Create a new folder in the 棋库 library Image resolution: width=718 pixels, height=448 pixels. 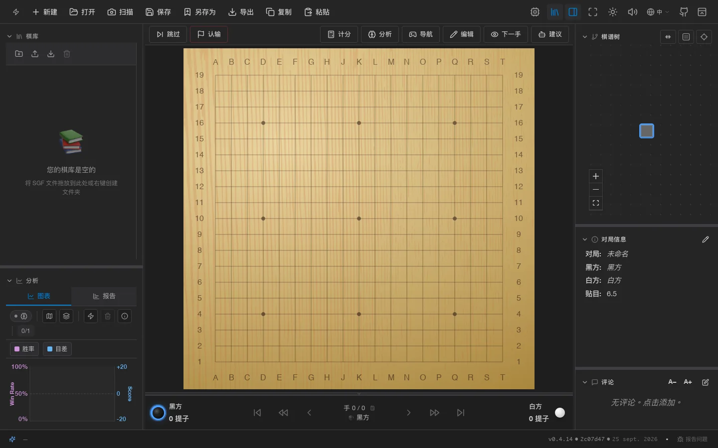click(19, 54)
